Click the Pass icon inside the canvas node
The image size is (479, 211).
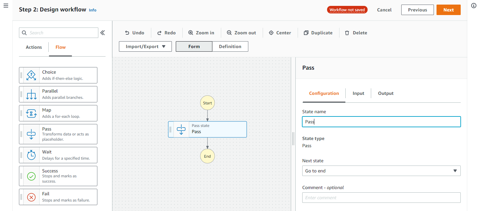(x=181, y=129)
